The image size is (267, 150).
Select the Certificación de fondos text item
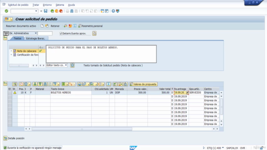point(28,55)
